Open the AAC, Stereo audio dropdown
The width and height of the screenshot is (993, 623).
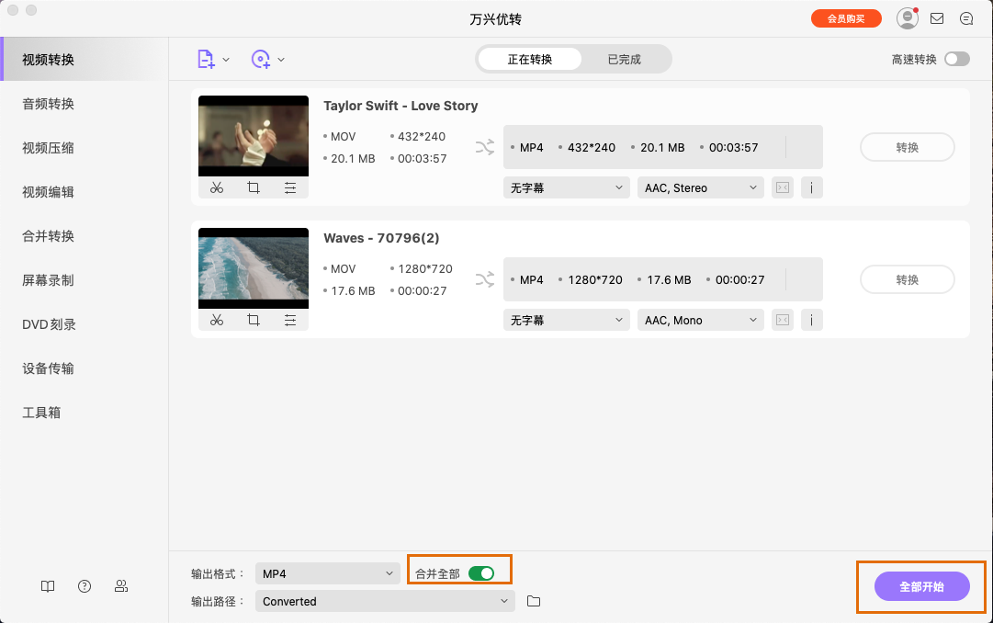700,187
